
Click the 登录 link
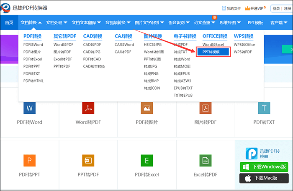276,8
